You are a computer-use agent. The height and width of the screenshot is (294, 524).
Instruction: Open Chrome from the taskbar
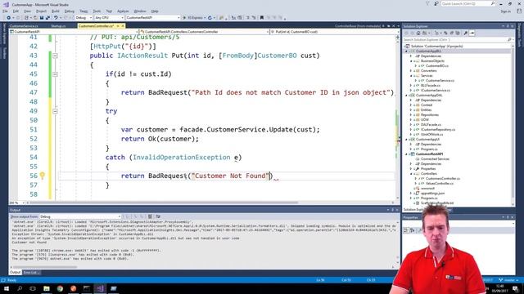click(x=60, y=288)
